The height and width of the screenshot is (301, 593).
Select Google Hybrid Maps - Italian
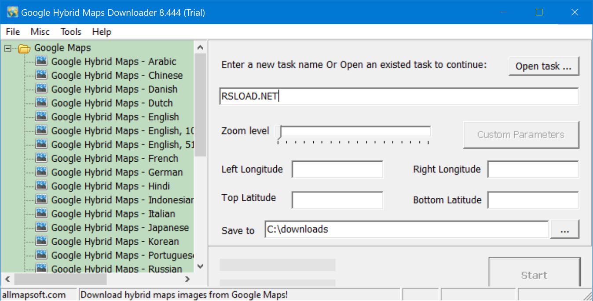tap(113, 214)
